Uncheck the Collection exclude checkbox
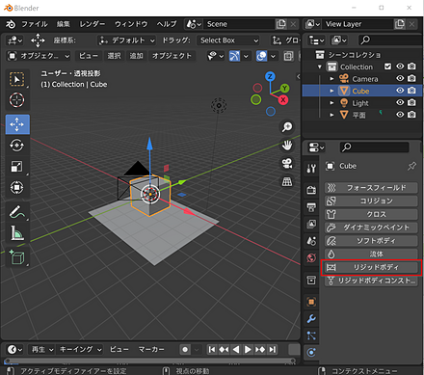 (x=387, y=67)
